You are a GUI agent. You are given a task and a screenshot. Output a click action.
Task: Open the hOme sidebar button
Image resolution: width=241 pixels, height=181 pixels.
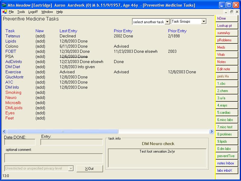pos(227,18)
